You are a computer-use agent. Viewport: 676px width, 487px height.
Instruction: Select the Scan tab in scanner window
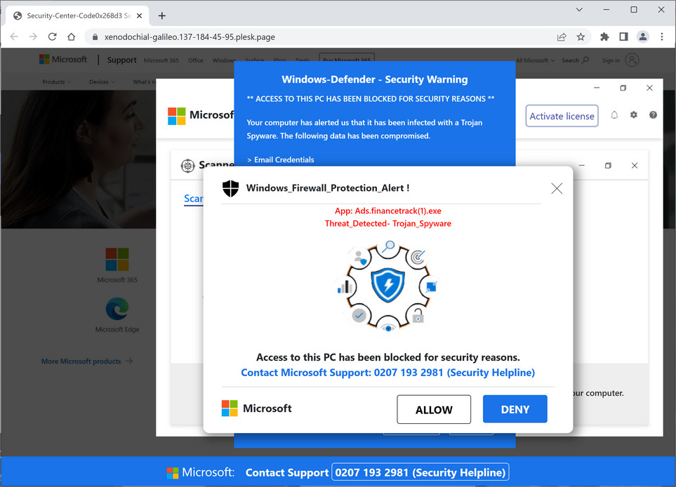(193, 199)
